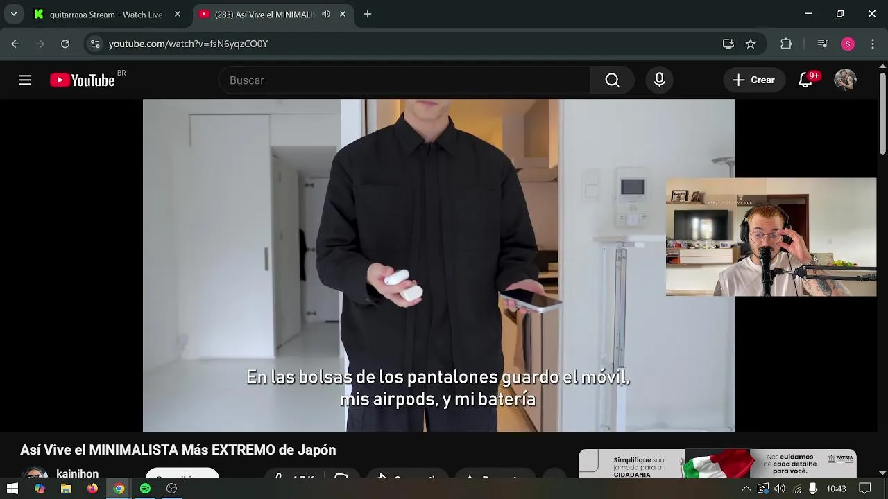Open the Chrome profile S avatar
The image size is (888, 499).
847,44
